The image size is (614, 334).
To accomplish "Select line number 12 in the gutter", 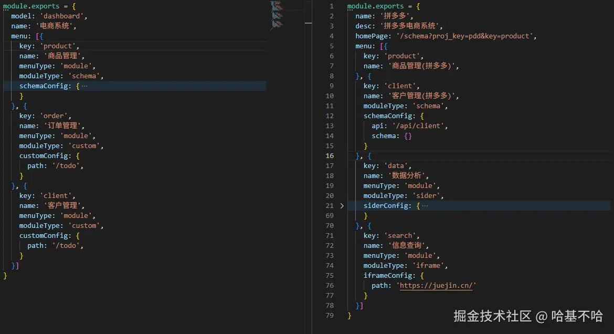I will [330, 116].
